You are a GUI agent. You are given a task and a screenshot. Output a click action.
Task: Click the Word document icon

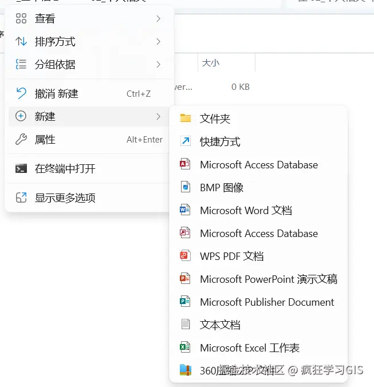point(185,210)
